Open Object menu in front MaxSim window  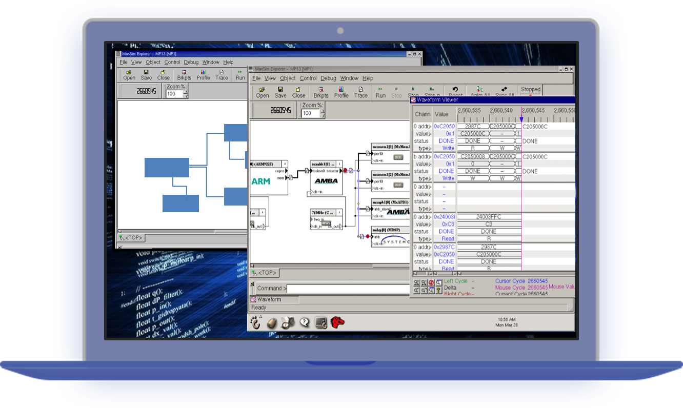[288, 78]
